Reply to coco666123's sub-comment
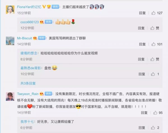Screen dimensions: 168x133 141,28
